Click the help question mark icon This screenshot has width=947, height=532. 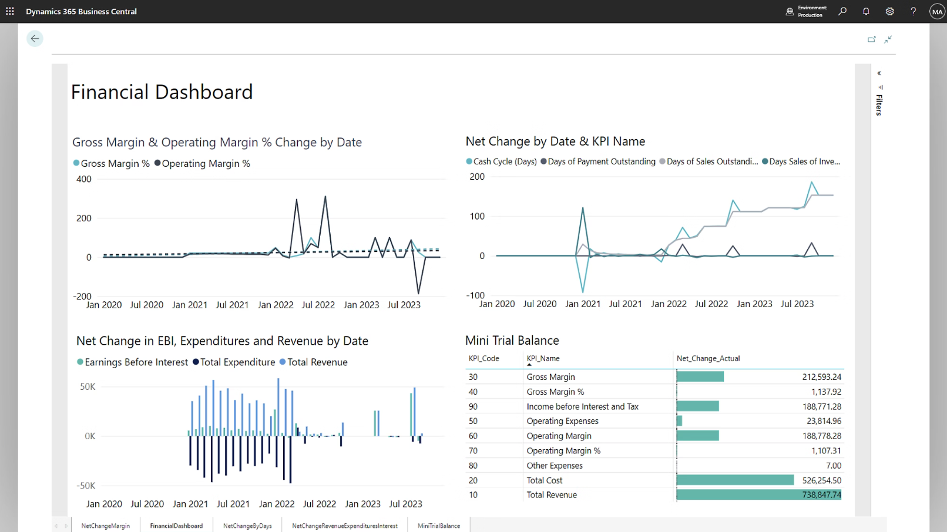click(912, 11)
